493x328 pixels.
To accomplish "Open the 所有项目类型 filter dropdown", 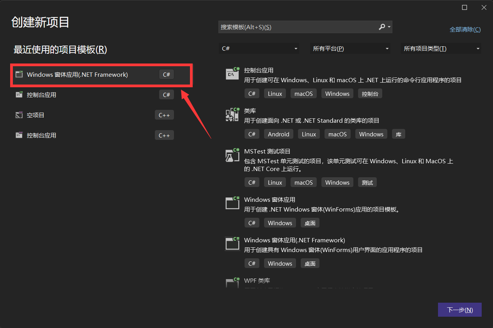I will tap(441, 48).
